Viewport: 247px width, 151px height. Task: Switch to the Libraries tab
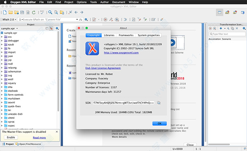click(109, 35)
